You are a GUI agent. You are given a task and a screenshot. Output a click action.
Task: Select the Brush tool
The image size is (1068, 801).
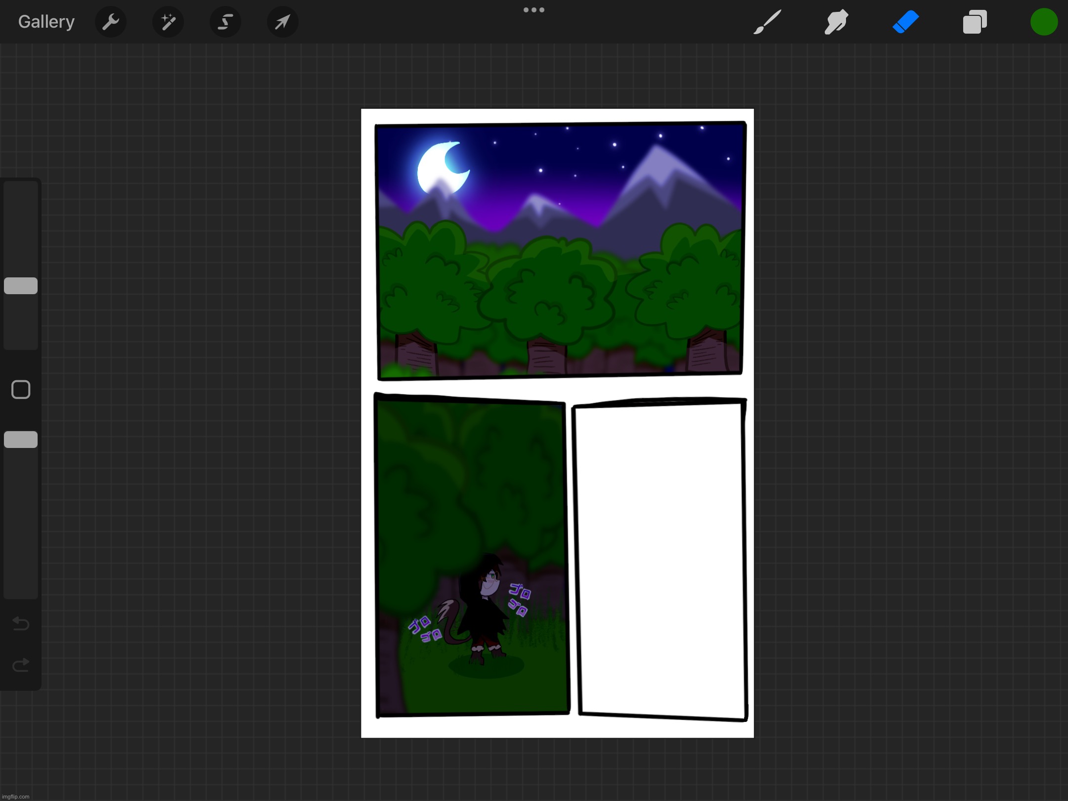coord(767,22)
